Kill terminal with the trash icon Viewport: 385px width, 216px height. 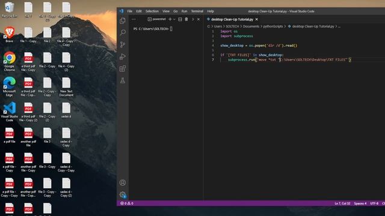click(186, 19)
